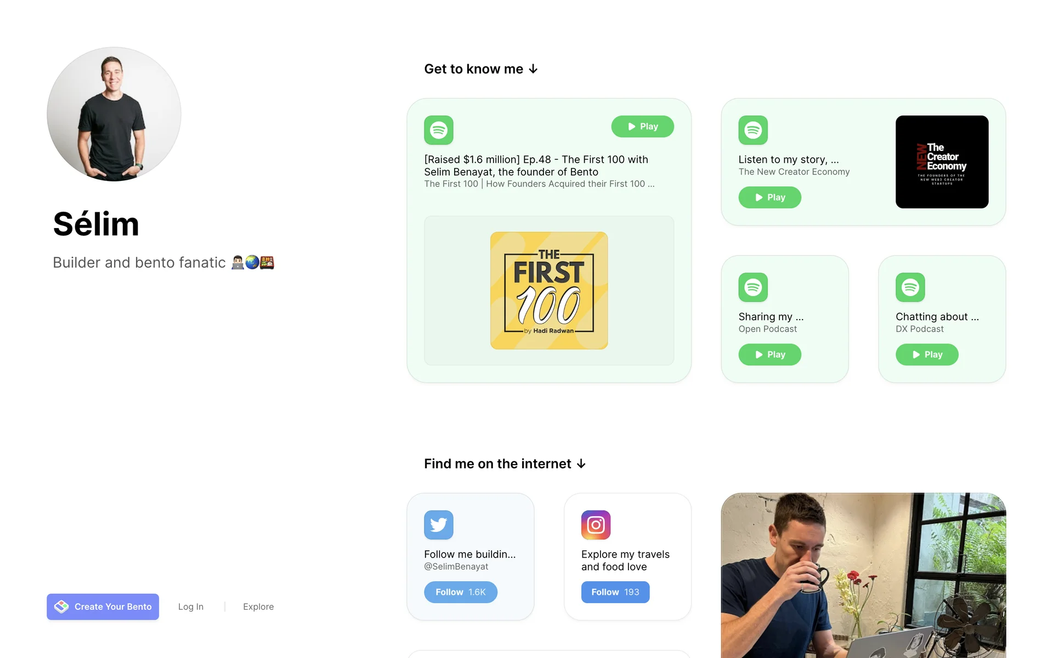Click the Sélim profile avatar photo
This screenshot has height=658, width=1053.
[114, 114]
